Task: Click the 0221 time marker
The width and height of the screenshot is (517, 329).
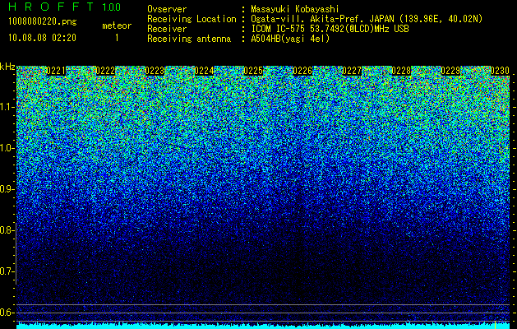Action: click(x=56, y=71)
